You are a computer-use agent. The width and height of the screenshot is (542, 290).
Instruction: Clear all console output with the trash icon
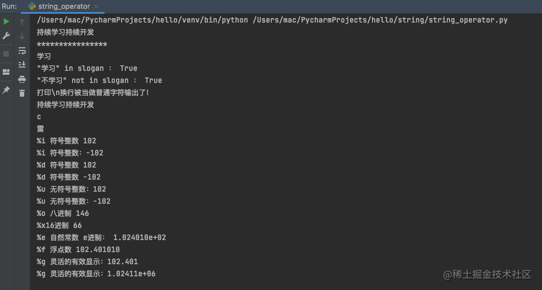(x=22, y=93)
